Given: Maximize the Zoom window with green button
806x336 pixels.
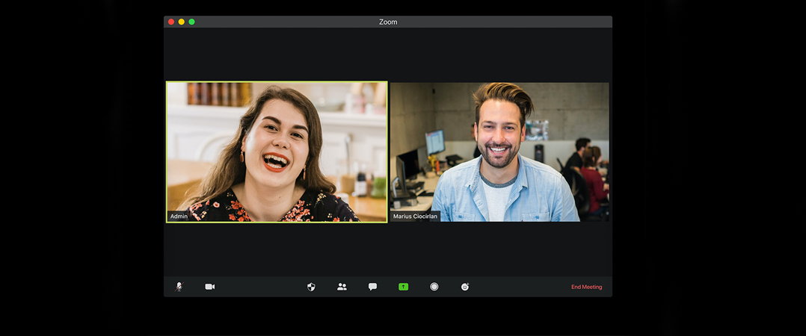Looking at the screenshot, I should tap(191, 22).
